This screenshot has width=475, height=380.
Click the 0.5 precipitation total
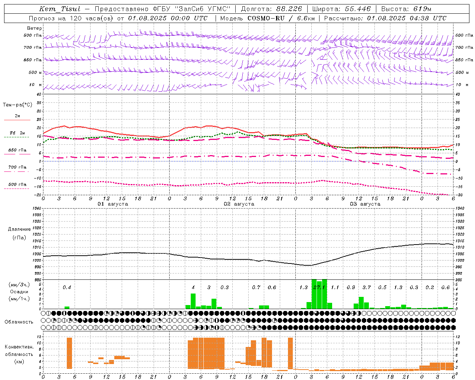382,288
